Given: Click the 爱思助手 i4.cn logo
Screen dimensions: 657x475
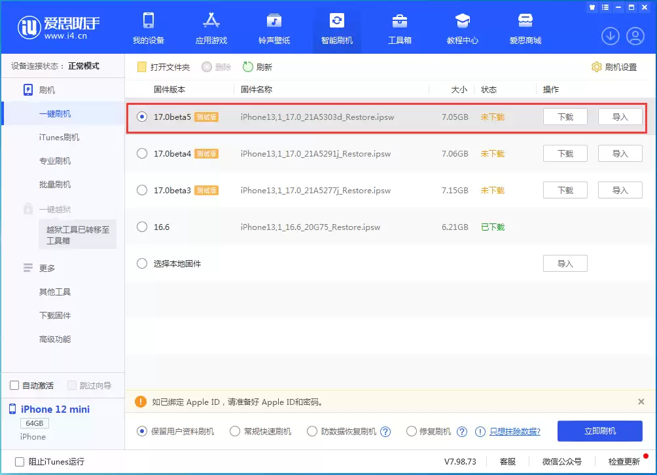Looking at the screenshot, I should [x=59, y=28].
